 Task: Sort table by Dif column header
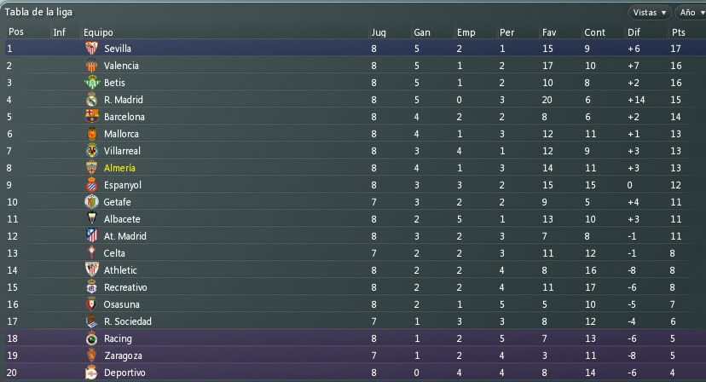point(634,32)
